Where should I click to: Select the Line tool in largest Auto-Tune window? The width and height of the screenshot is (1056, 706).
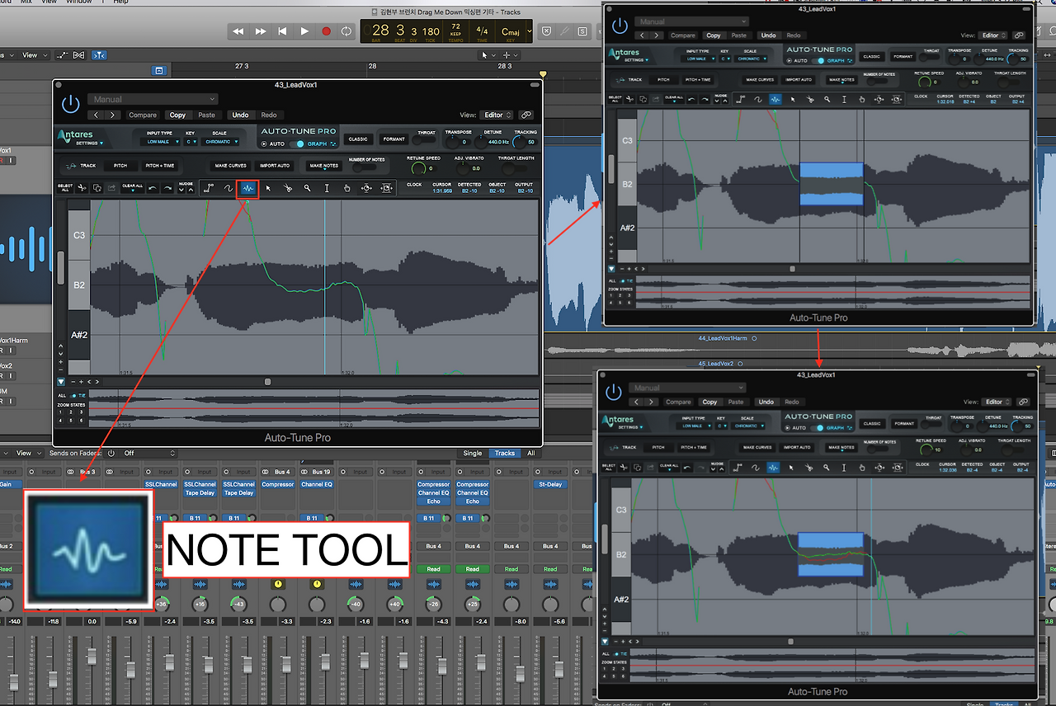(x=209, y=189)
